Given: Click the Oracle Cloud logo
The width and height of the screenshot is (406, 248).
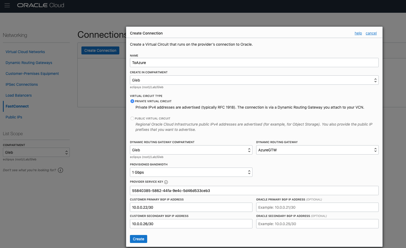Looking at the screenshot, I should [x=40, y=5].
